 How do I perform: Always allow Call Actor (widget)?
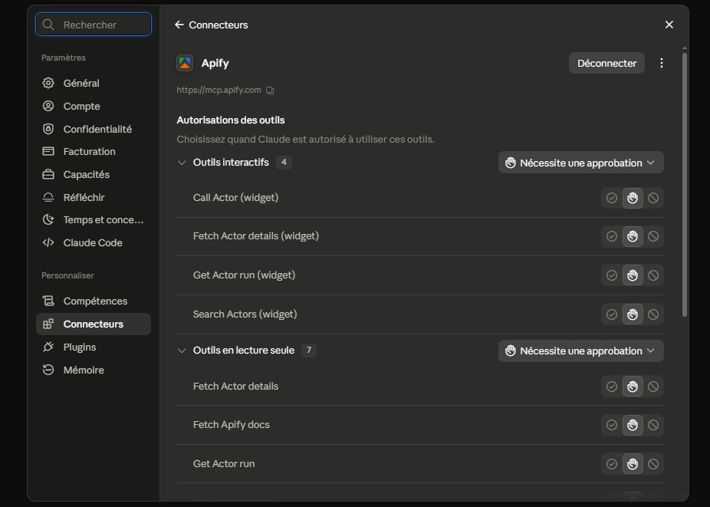point(612,198)
